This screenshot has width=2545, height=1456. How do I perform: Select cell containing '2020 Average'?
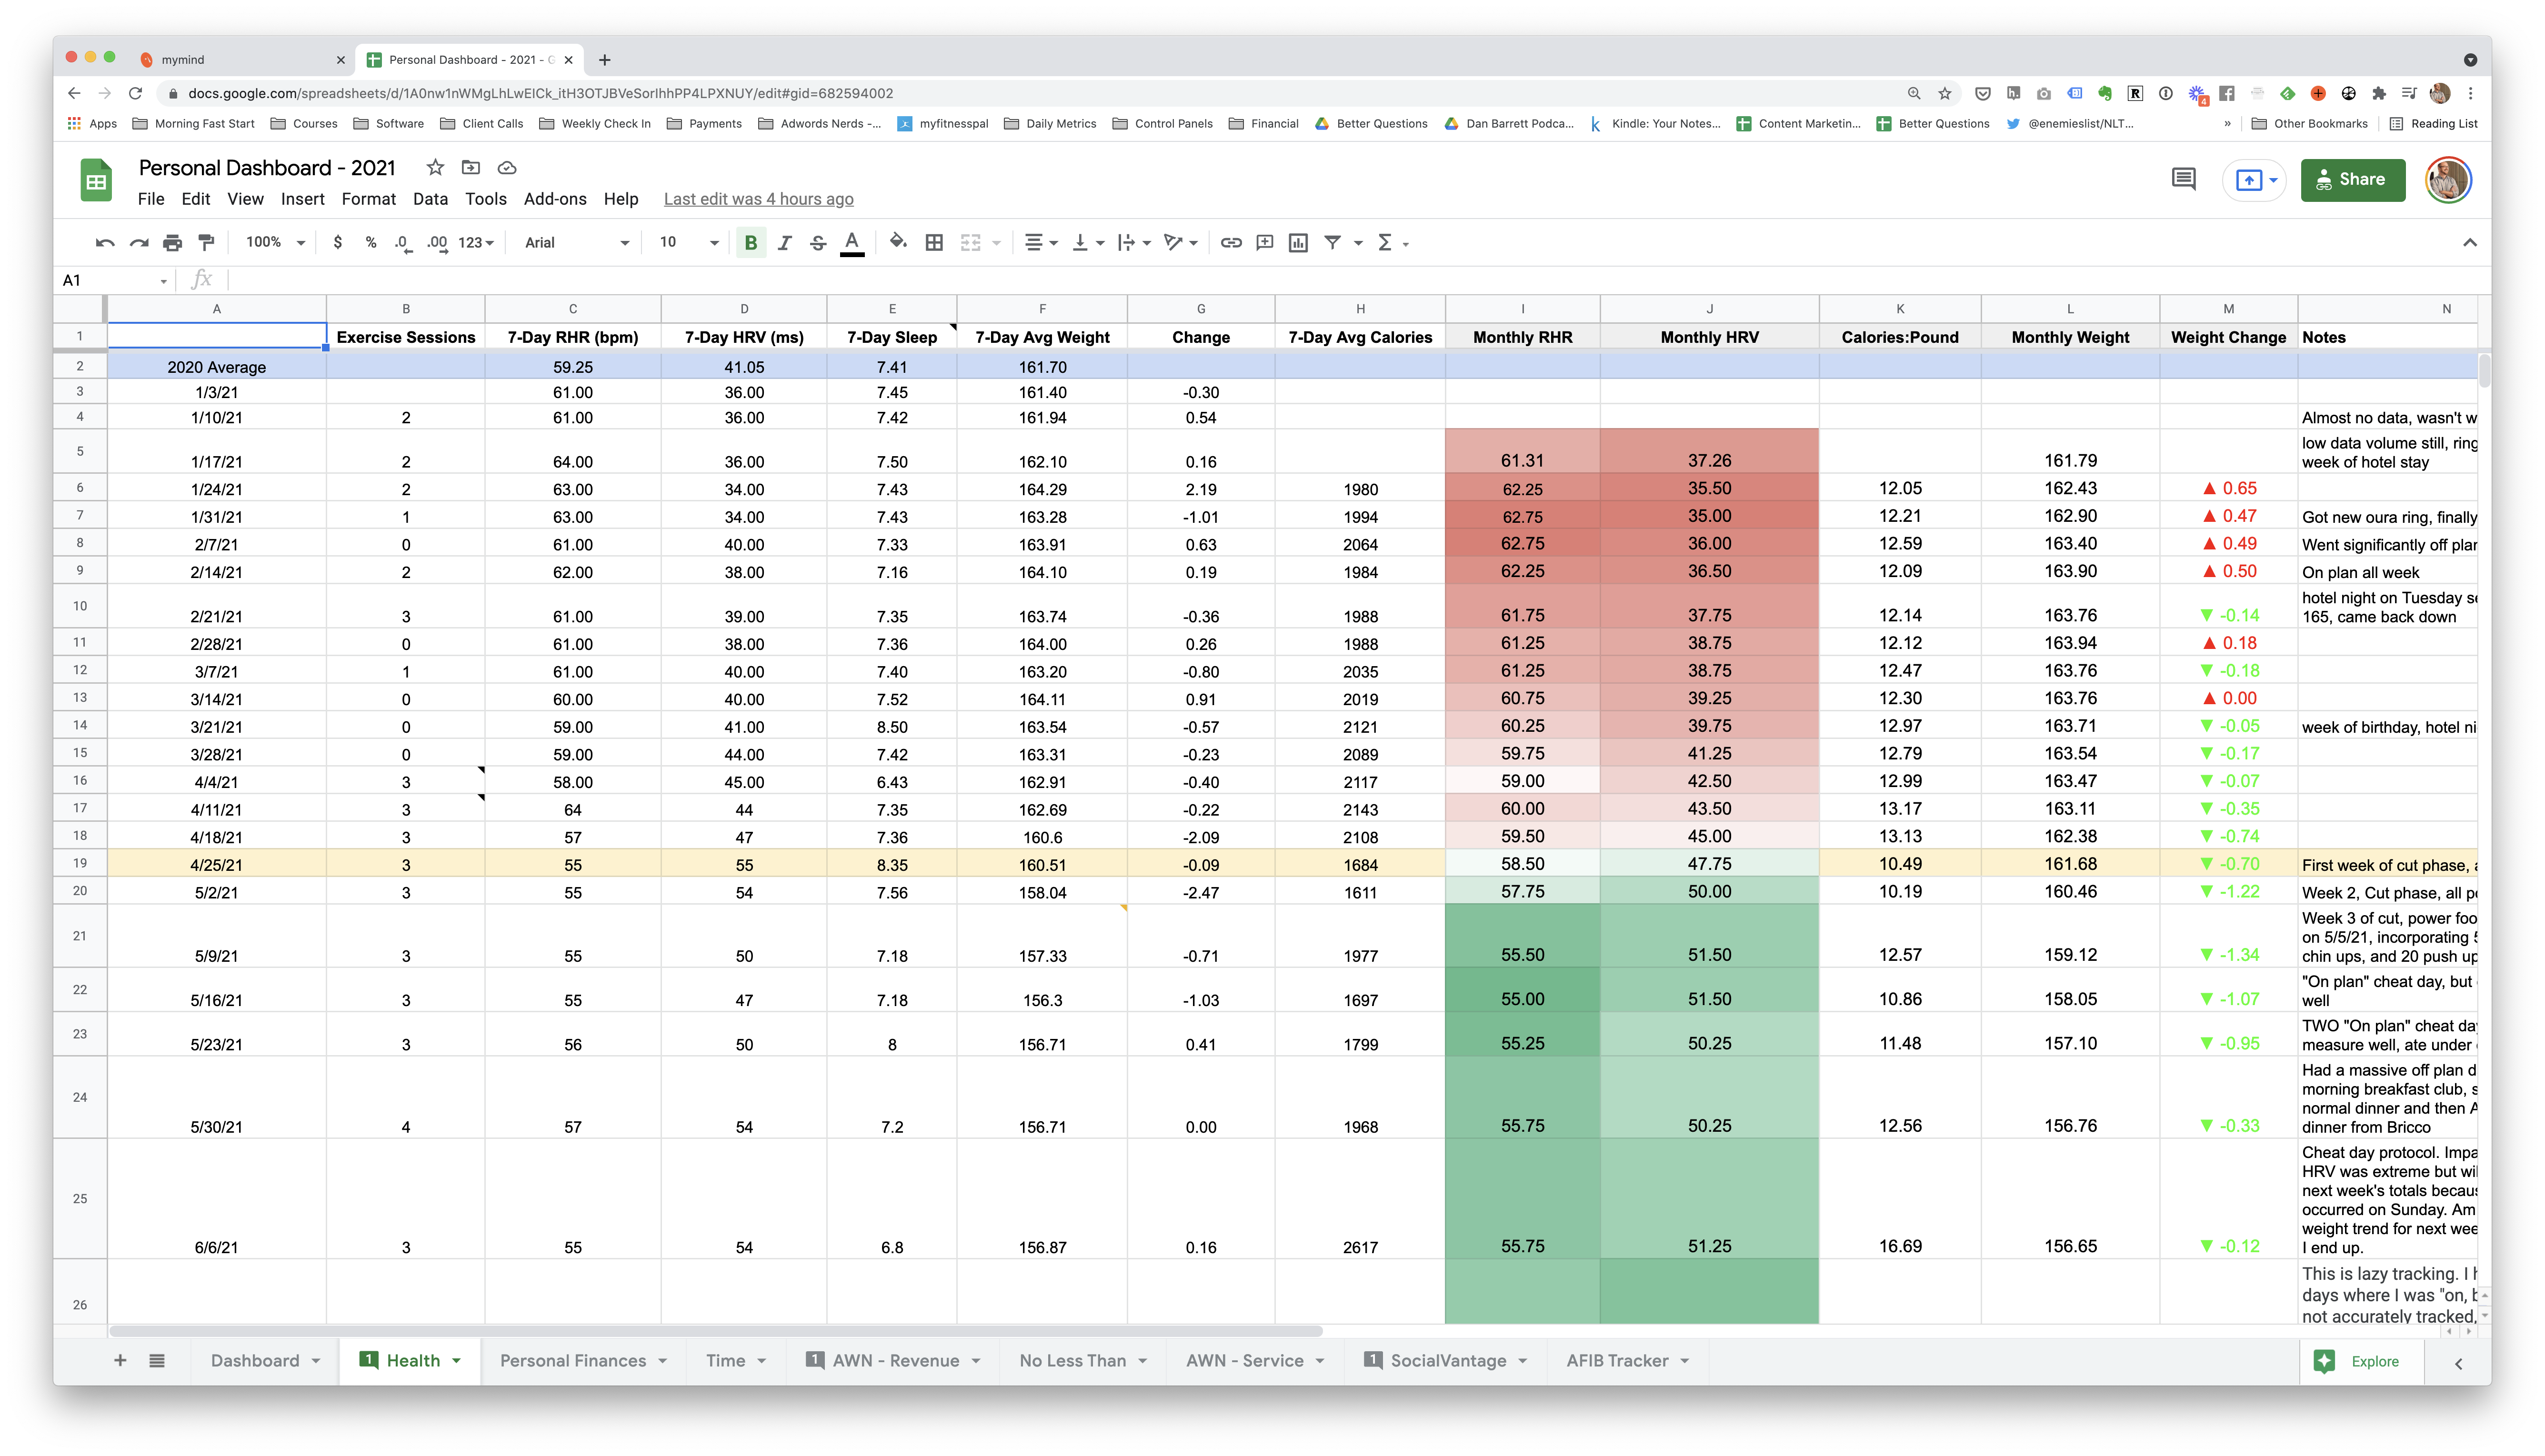click(217, 367)
